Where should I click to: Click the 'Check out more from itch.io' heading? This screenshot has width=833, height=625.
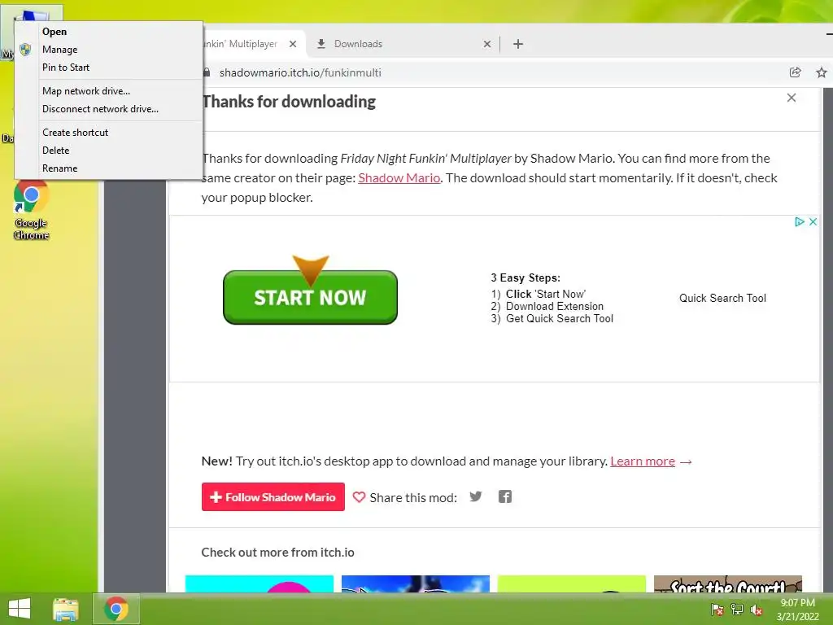[x=278, y=553]
